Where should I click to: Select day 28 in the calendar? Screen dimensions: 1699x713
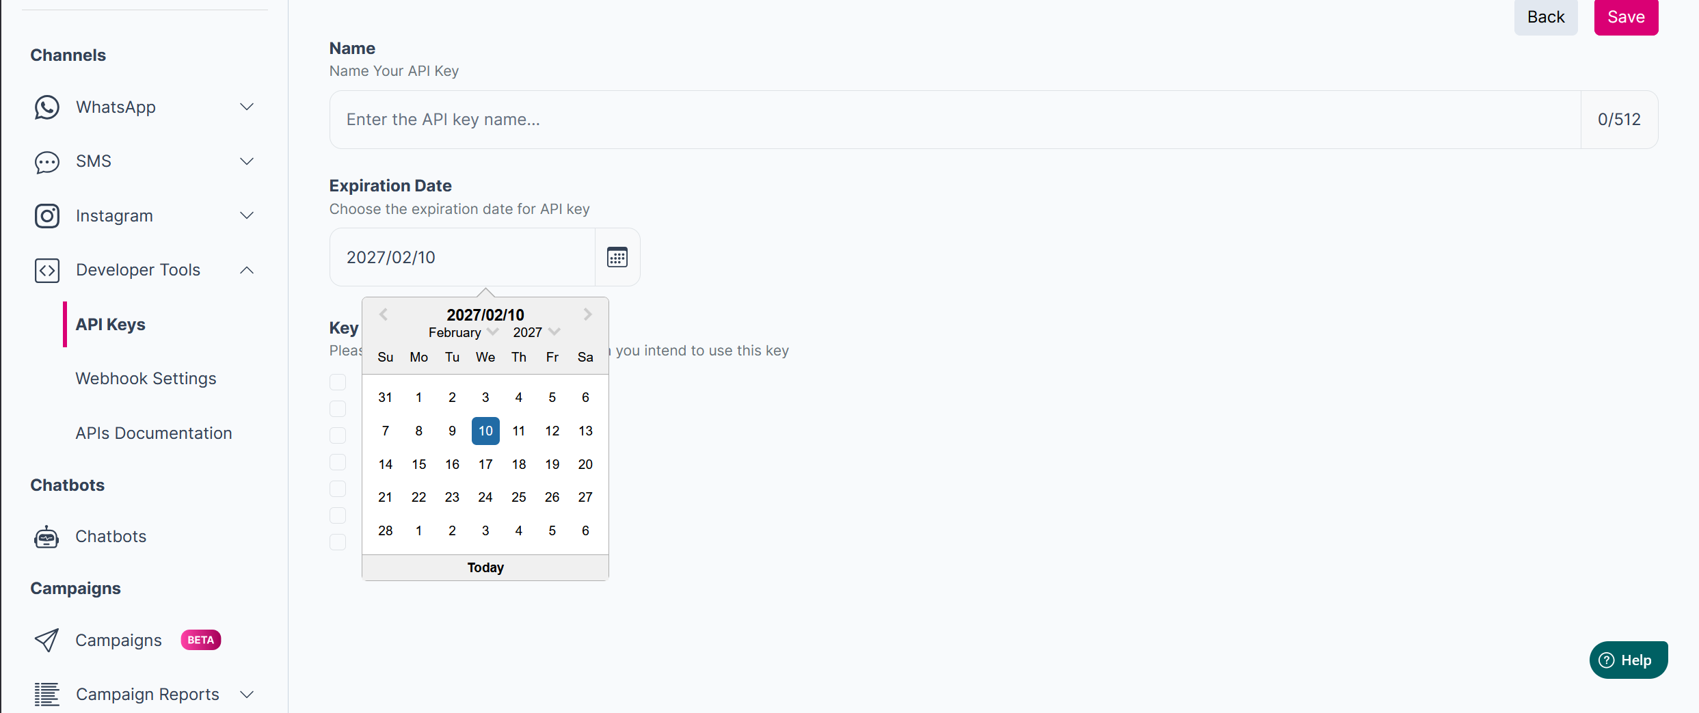[x=386, y=531]
